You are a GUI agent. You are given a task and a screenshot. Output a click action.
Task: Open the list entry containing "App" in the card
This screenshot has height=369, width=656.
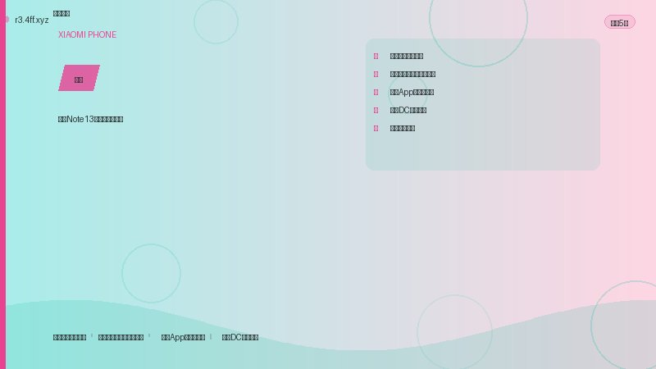412,93
